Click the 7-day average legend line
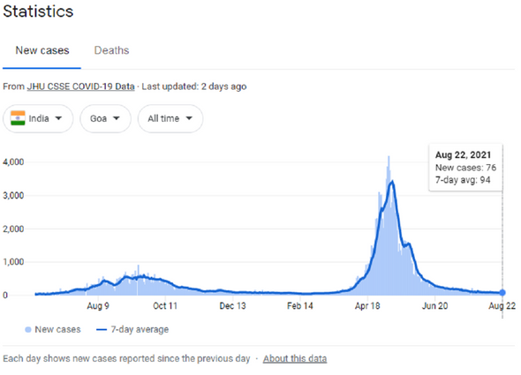Screen dimensions: 521x375 coord(102,329)
